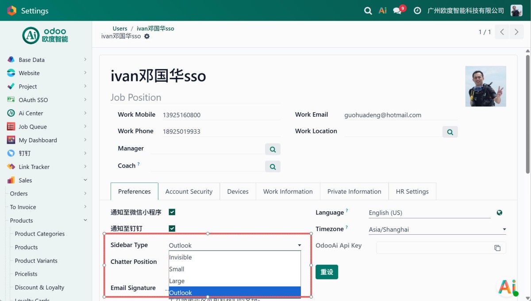Switch to Devices tab
This screenshot has height=301, width=531.
tap(238, 191)
